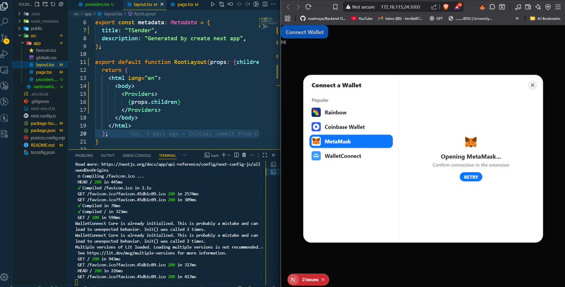565x287 pixels.
Task: Switch to page.tsx editor tab
Action: [187, 4]
